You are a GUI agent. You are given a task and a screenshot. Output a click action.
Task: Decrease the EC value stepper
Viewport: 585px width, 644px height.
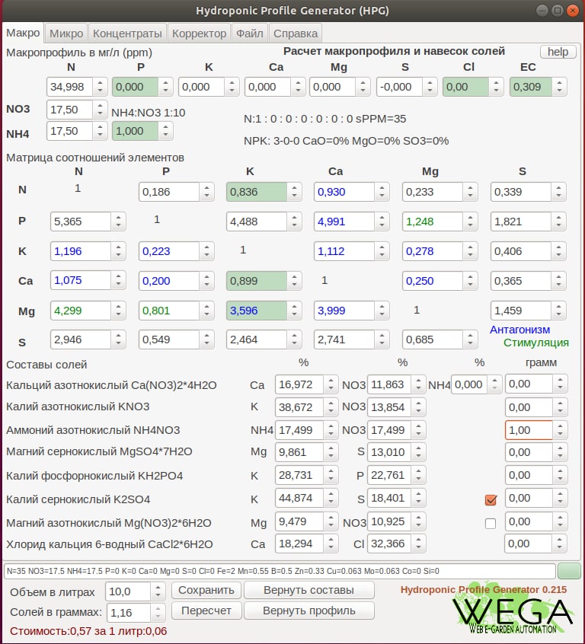pos(559,91)
